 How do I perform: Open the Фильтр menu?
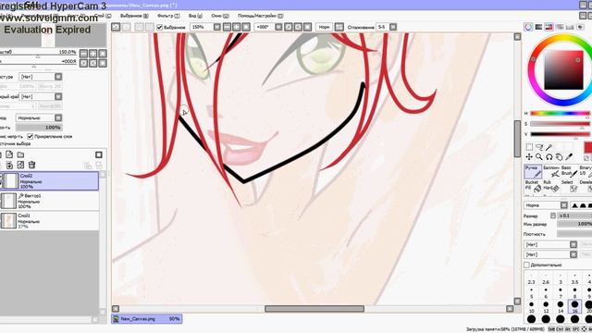pos(168,16)
